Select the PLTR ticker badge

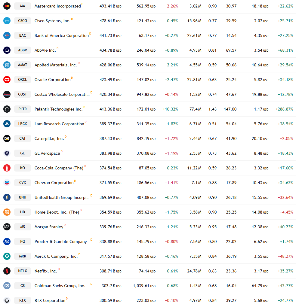pos(23,109)
